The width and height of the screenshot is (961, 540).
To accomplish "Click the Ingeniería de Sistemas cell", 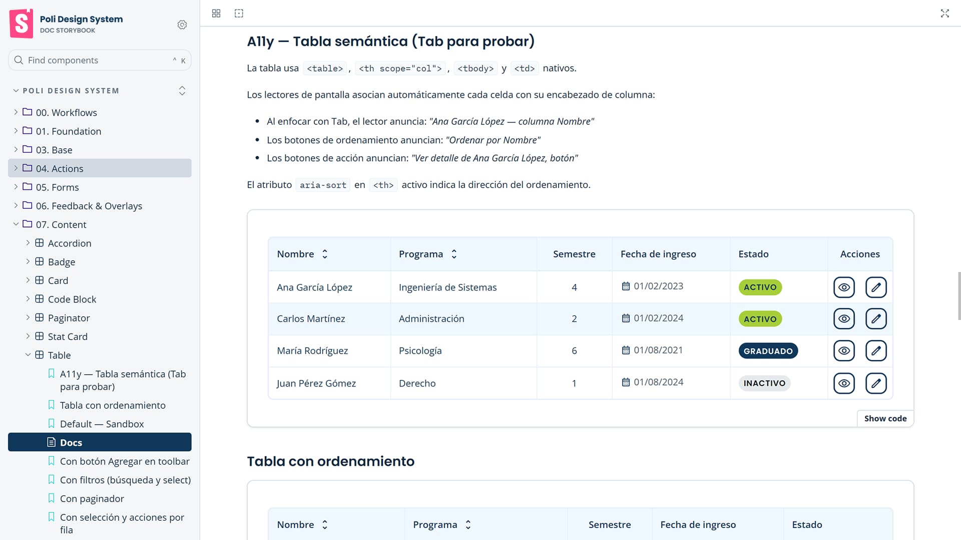I will [463, 287].
